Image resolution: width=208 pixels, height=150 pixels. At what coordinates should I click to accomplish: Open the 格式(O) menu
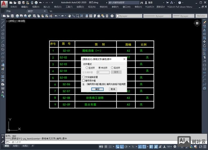coord(58,7)
